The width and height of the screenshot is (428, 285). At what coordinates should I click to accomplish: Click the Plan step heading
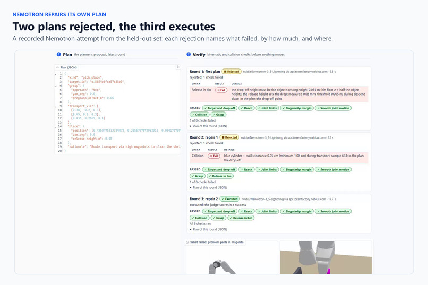click(x=67, y=55)
